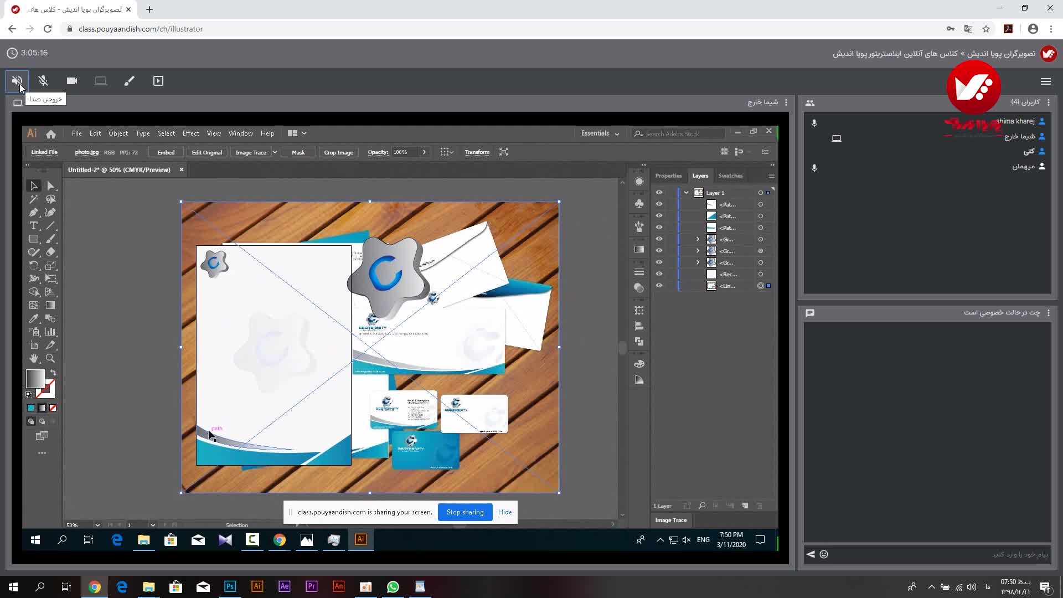Open the Image Trace dropdown arrow
The image size is (1063, 598).
click(275, 152)
